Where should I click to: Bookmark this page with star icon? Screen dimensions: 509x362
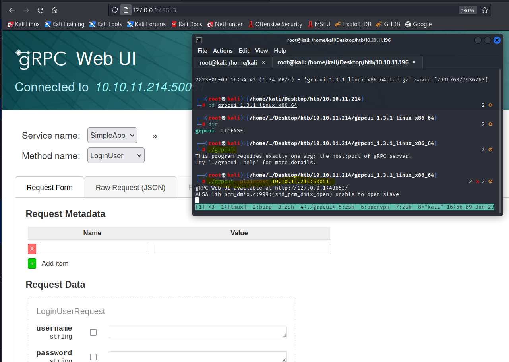pyautogui.click(x=484, y=10)
